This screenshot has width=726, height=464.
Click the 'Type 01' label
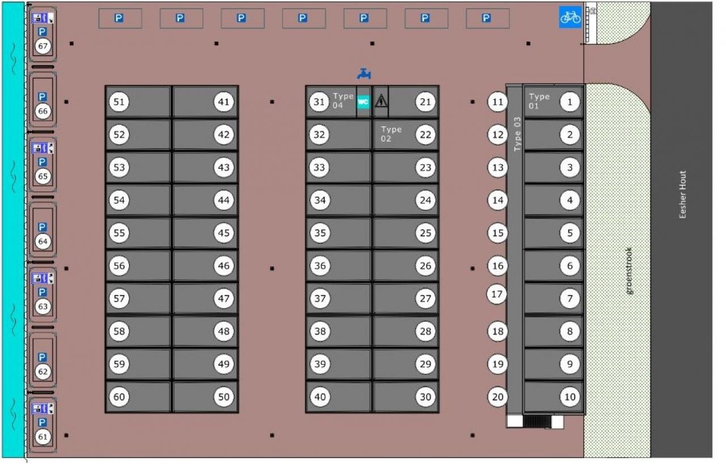pos(539,101)
